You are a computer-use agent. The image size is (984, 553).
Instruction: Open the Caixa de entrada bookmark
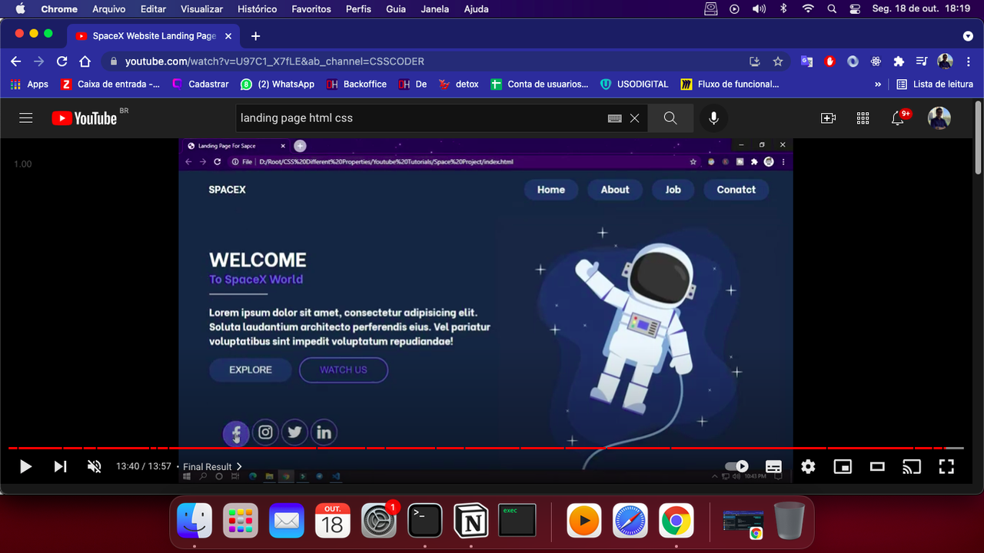pyautogui.click(x=111, y=84)
